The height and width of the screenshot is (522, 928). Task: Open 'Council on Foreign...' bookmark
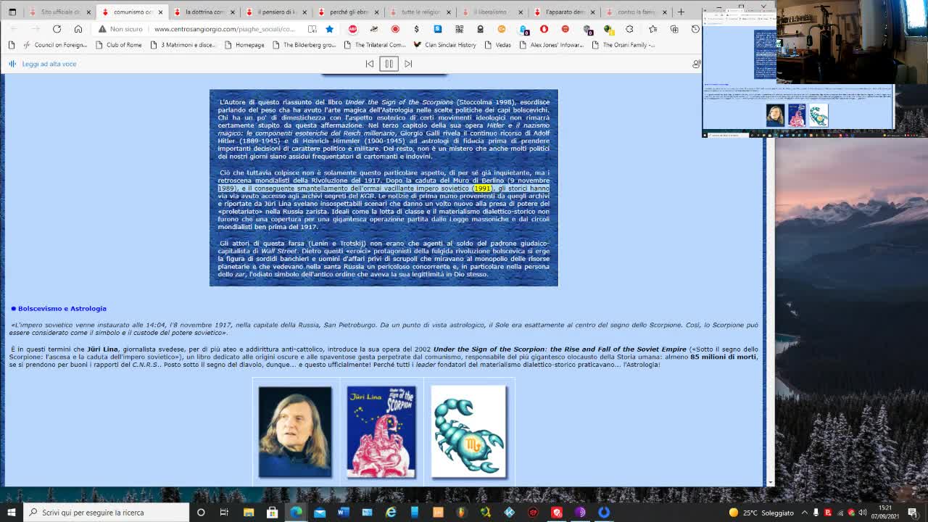coord(56,45)
